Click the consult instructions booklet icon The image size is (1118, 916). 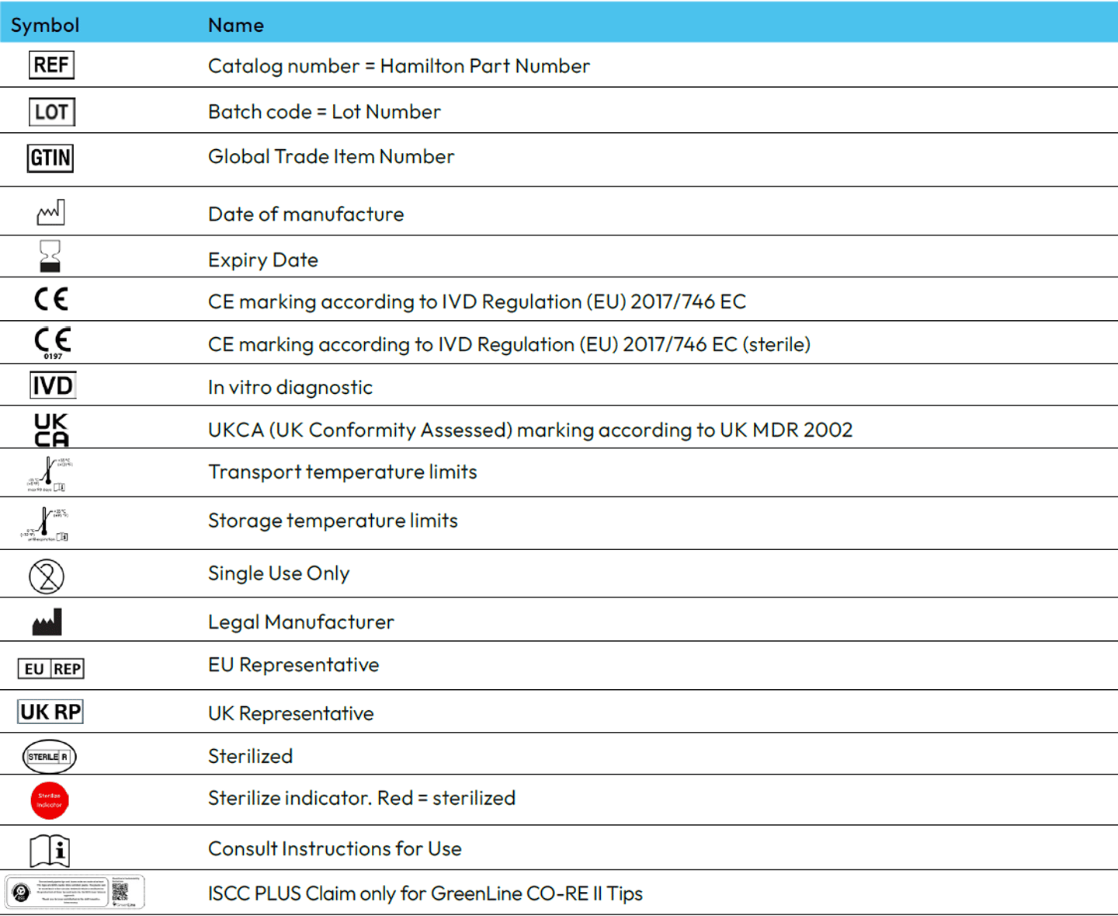pos(50,851)
